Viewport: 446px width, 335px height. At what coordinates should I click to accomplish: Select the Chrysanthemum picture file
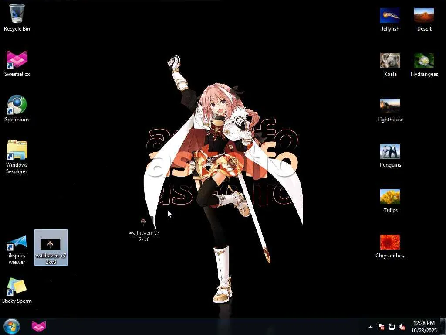tap(390, 246)
